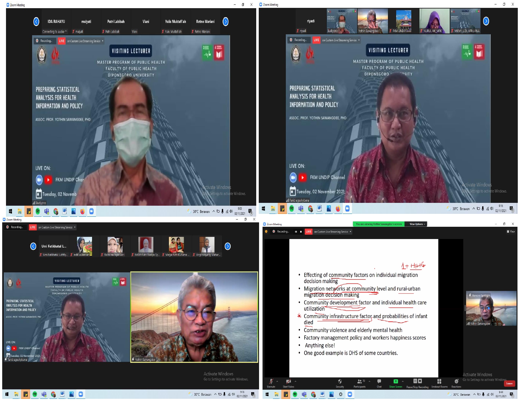Screen dimensions: 520x401
Task: Remove Spotlight from Yothin Sawangdee's video
Action: pos(479,296)
